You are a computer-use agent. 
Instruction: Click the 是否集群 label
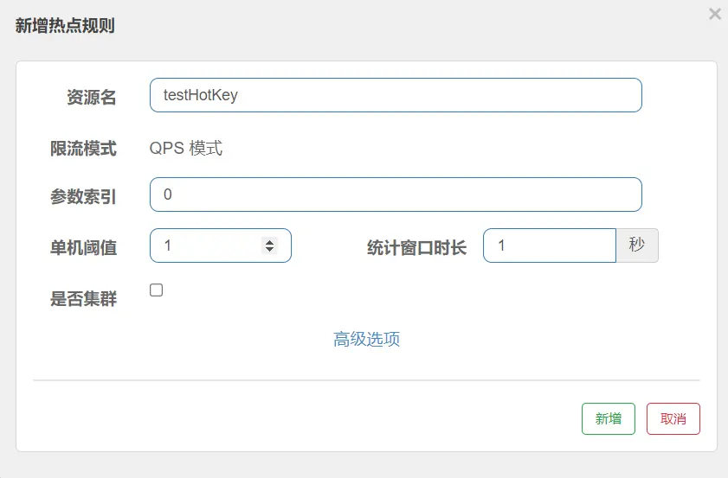[83, 298]
